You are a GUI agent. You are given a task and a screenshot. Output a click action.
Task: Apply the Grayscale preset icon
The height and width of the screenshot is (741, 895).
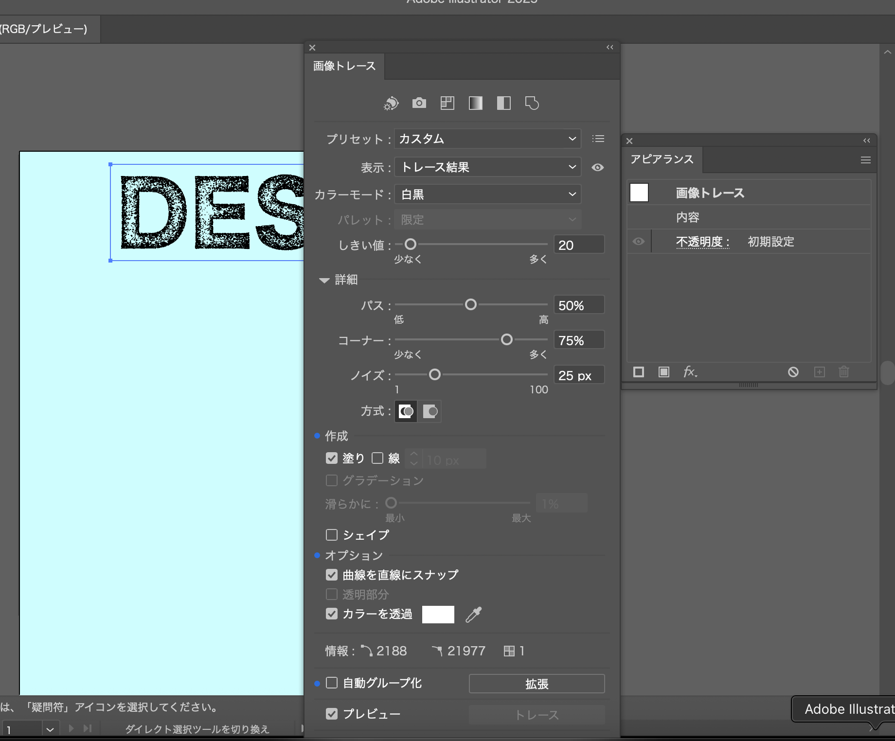(475, 103)
